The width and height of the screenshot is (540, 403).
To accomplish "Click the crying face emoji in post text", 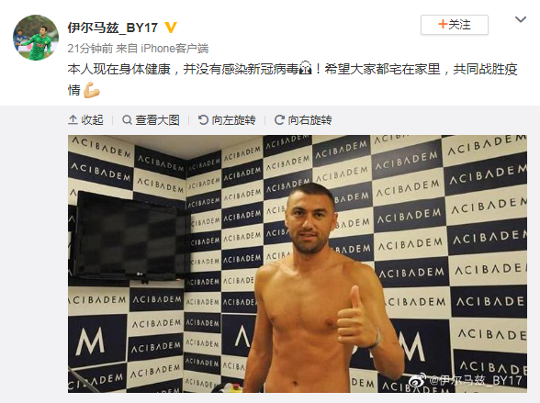I will point(306,69).
